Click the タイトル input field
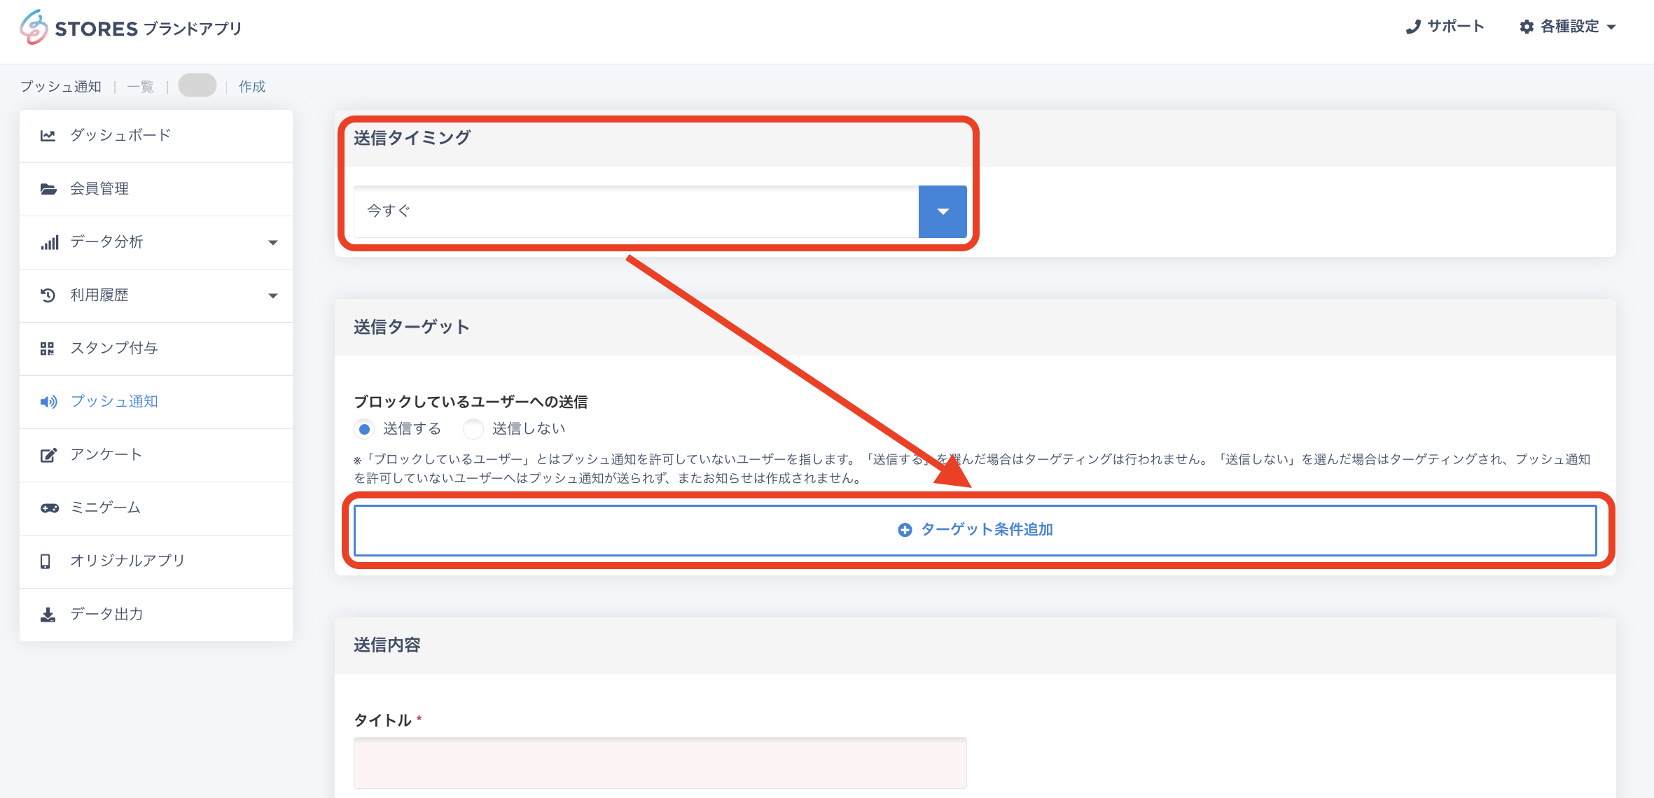Screen dimensions: 1654x798 [660, 763]
